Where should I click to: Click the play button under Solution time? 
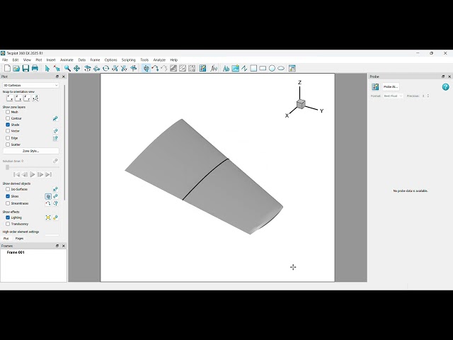click(x=33, y=174)
